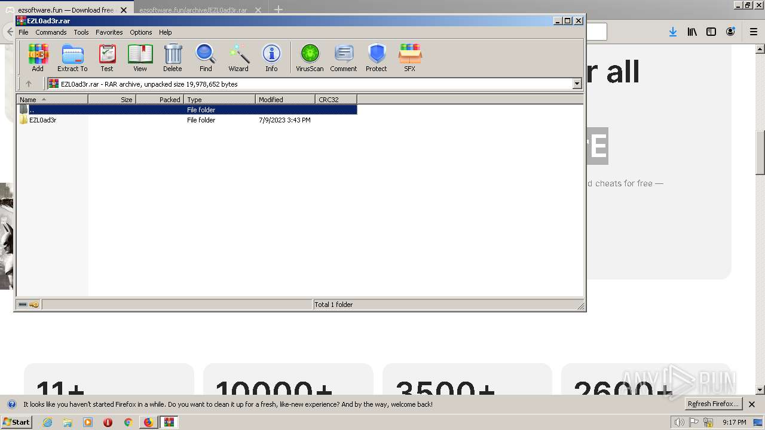This screenshot has width=765, height=430.
Task: Open the Extract To tool
Action: (x=72, y=58)
